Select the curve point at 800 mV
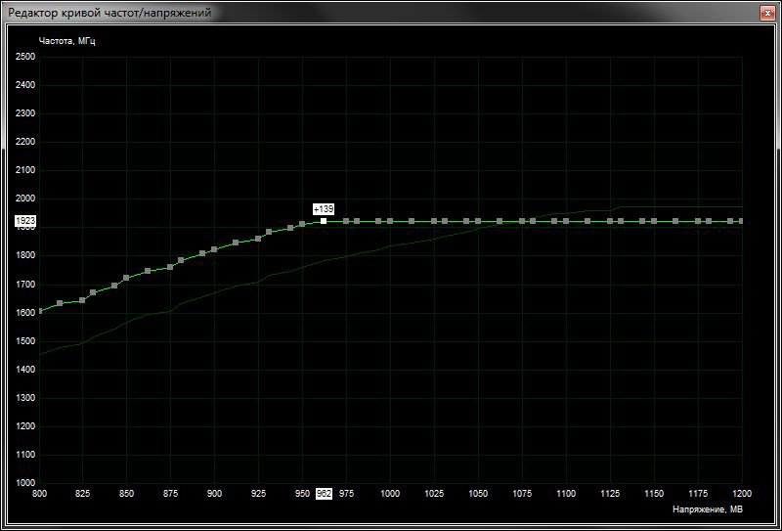Viewport: 782px width, 531px height. [x=40, y=311]
